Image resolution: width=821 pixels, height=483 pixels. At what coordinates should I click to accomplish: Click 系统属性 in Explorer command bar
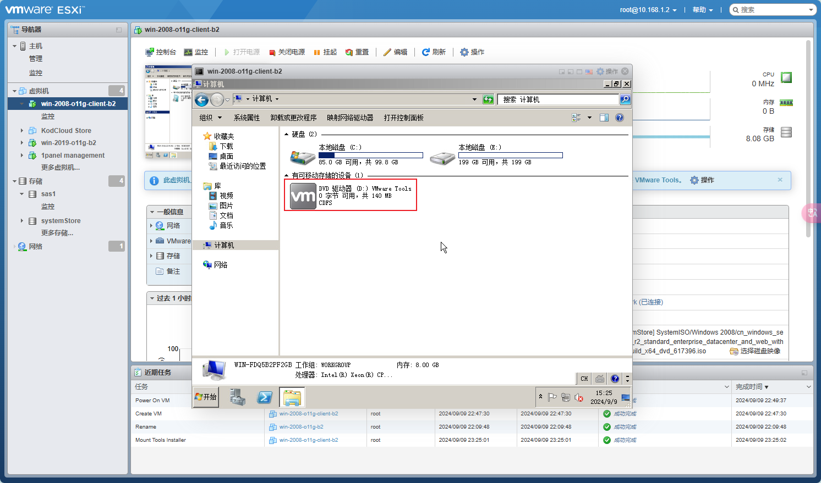coord(247,118)
